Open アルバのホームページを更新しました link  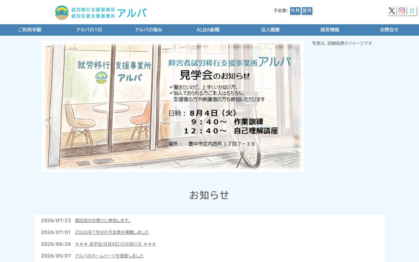tap(109, 256)
